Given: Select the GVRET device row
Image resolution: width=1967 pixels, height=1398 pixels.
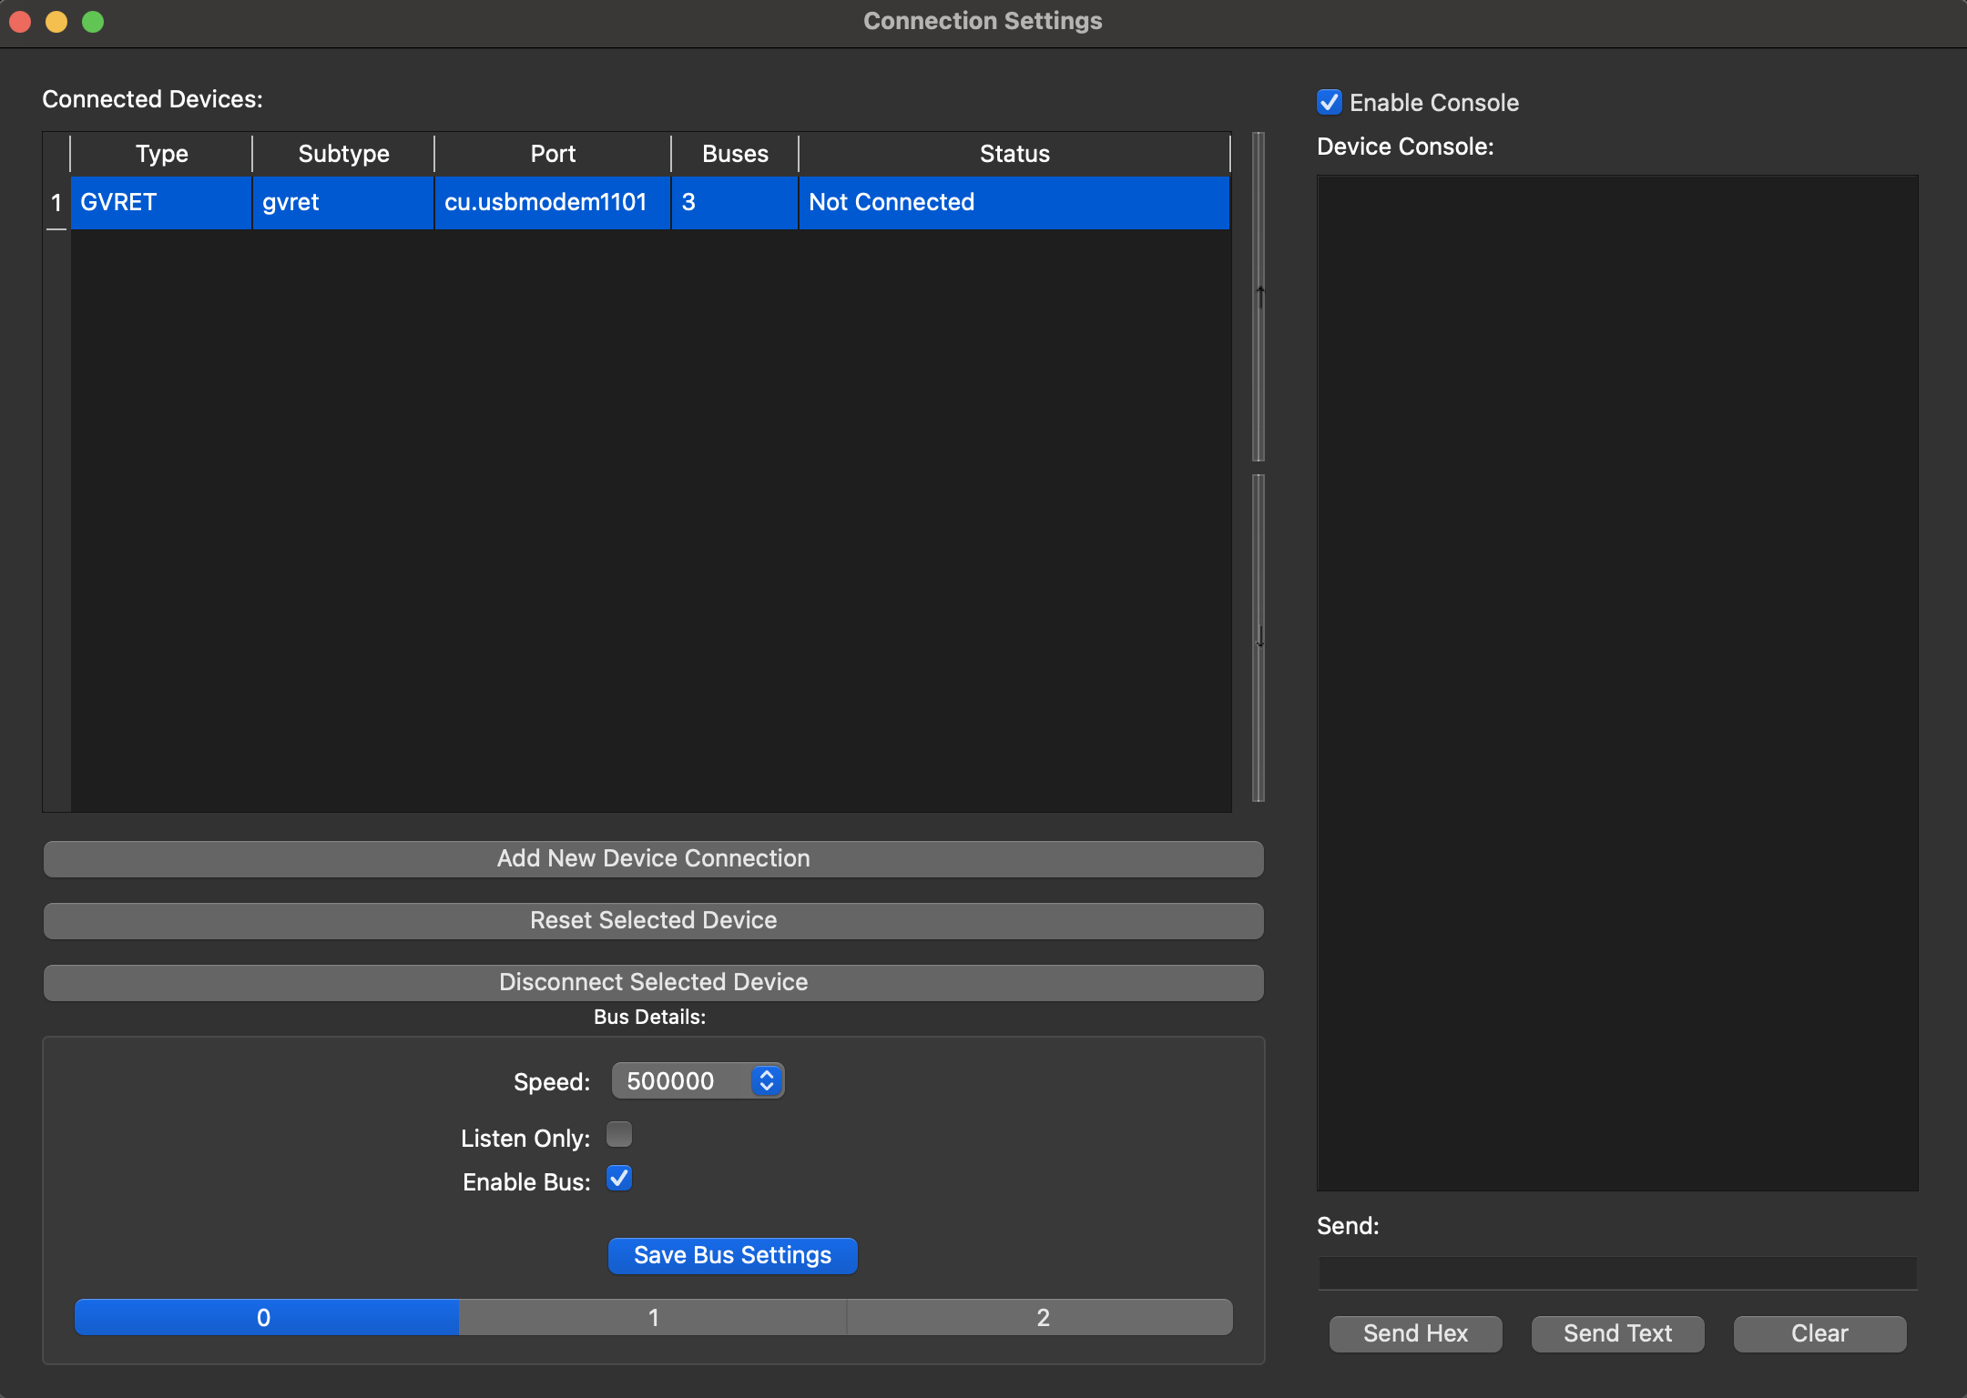Looking at the screenshot, I should 546,202.
